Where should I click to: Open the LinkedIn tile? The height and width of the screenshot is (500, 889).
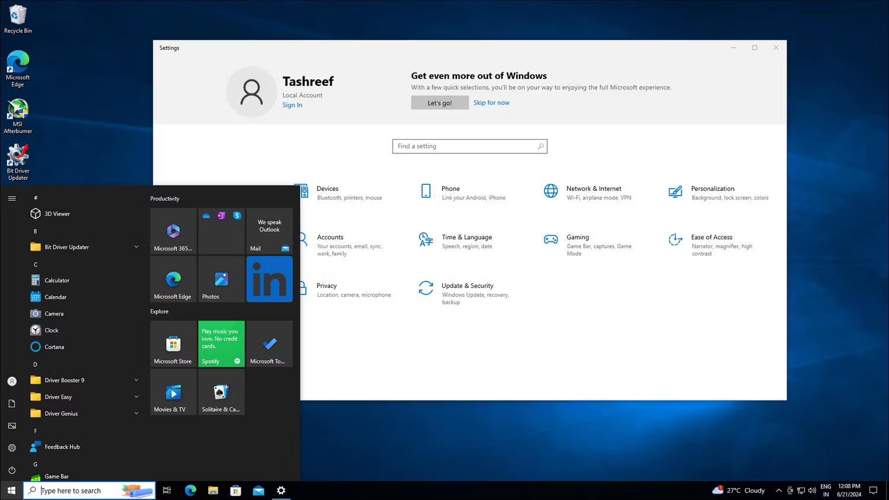(269, 278)
